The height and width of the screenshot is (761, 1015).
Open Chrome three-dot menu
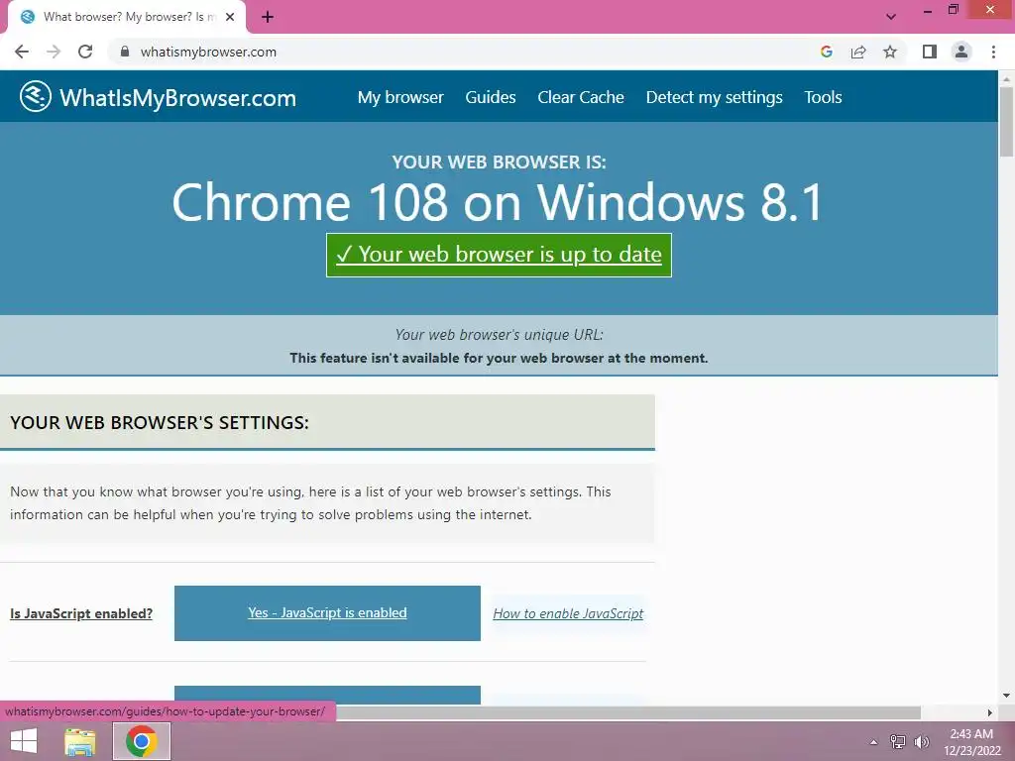993,52
